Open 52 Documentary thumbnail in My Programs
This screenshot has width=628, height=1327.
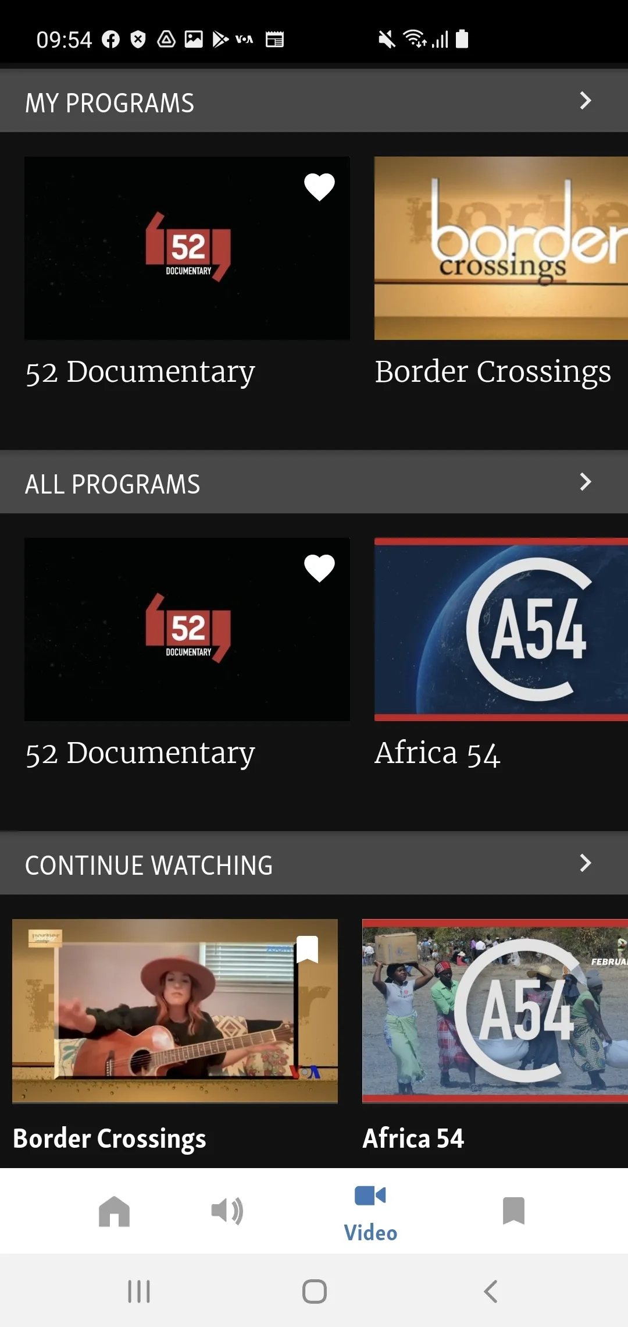pyautogui.click(x=187, y=248)
